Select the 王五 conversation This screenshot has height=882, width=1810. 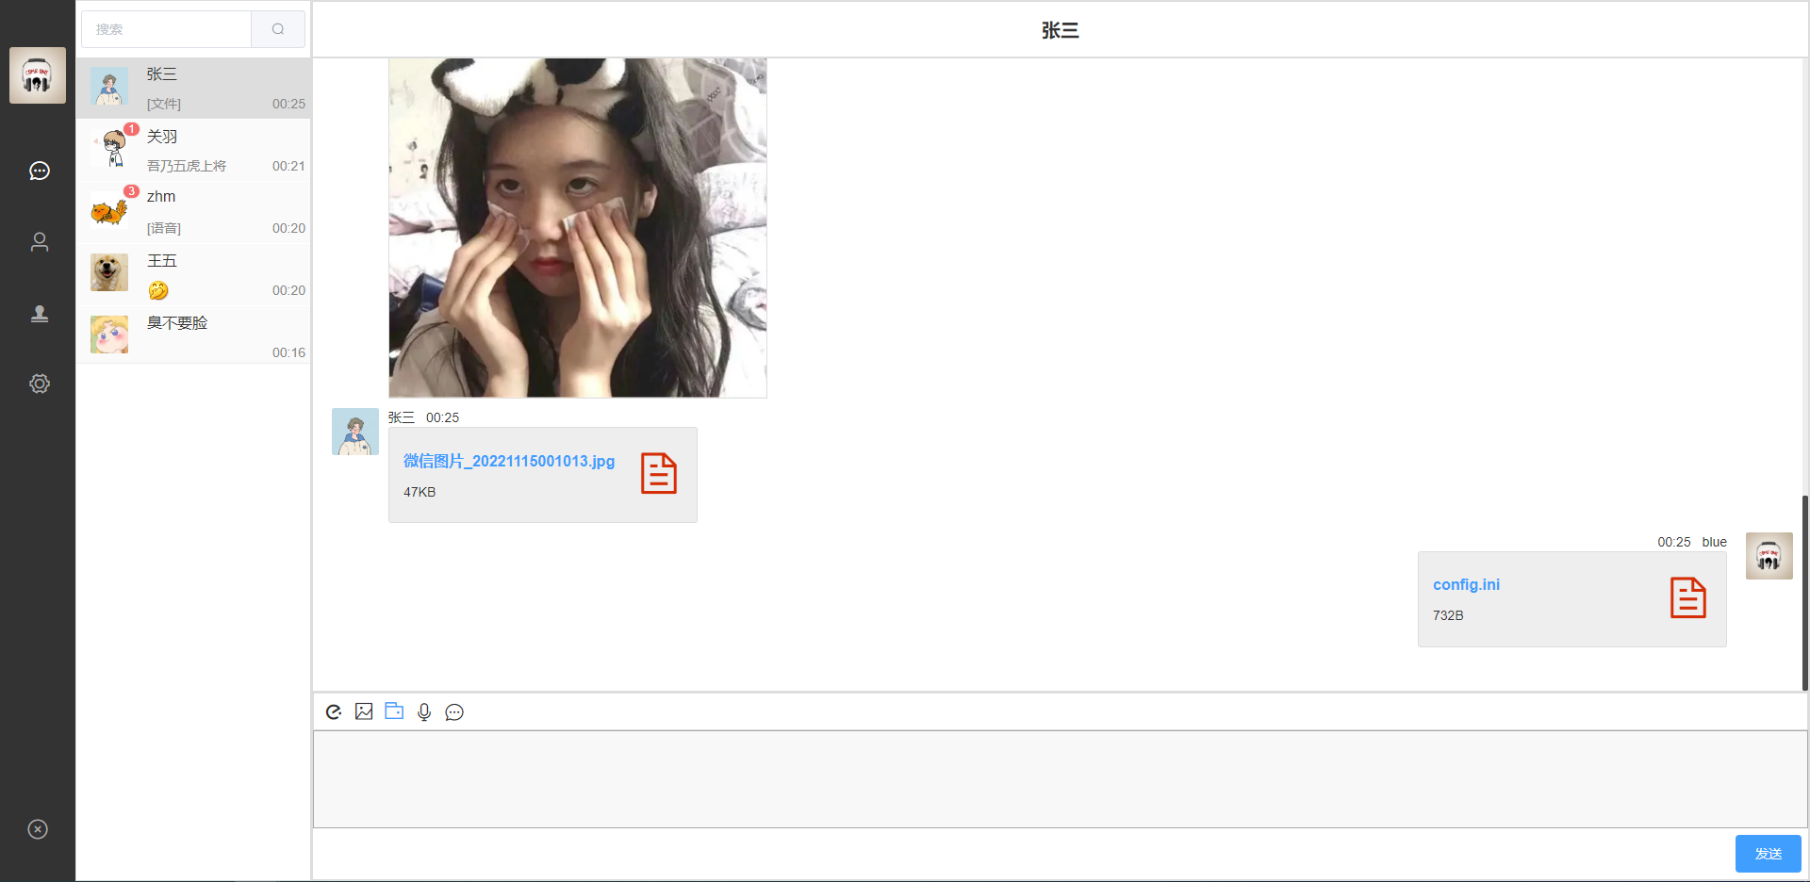click(x=194, y=274)
